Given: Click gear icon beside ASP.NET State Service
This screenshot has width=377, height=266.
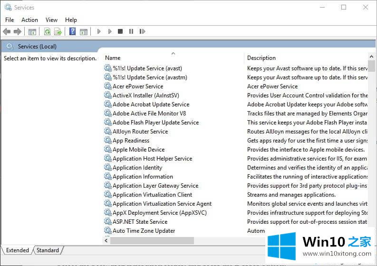Looking at the screenshot, I should tap(107, 221).
